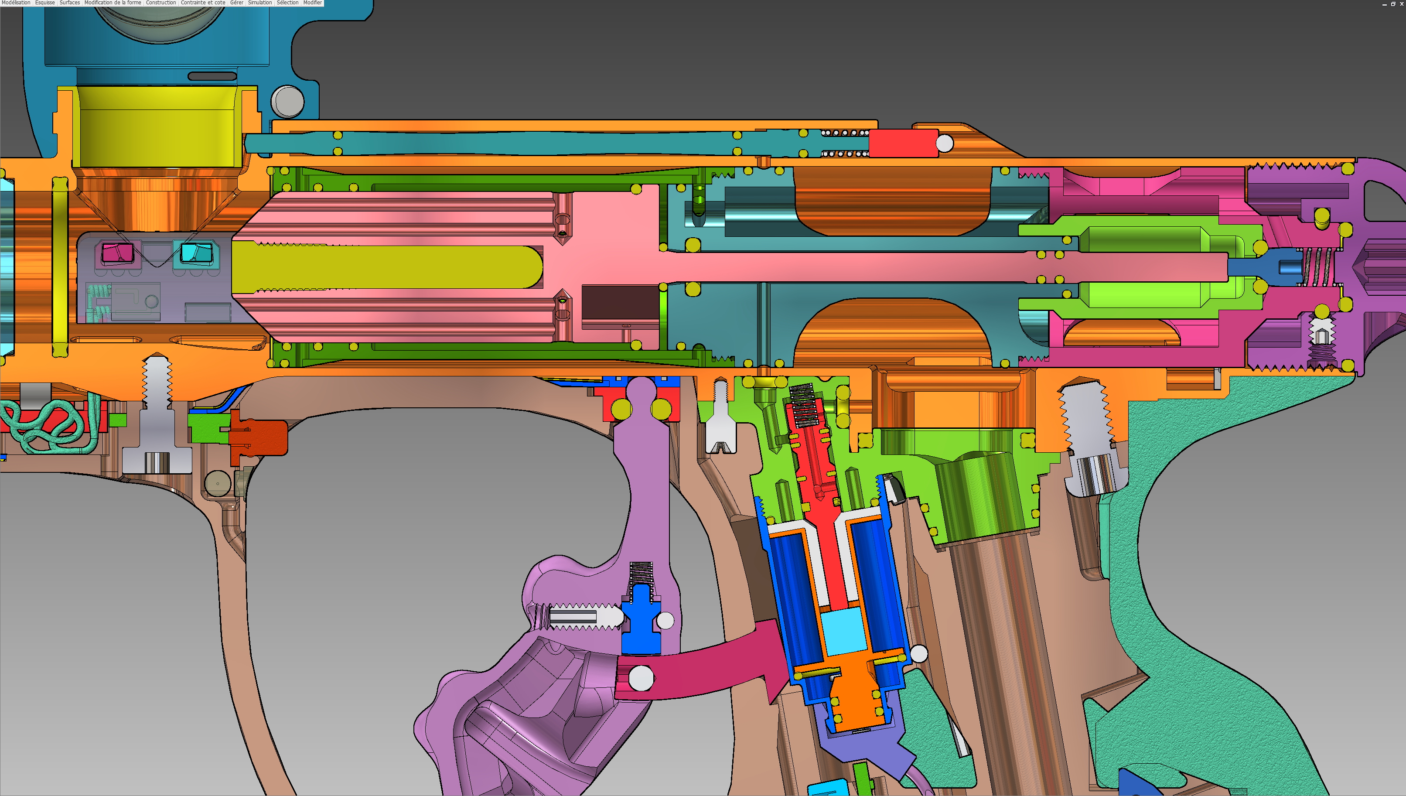Open the Modélisation menu

pos(16,3)
